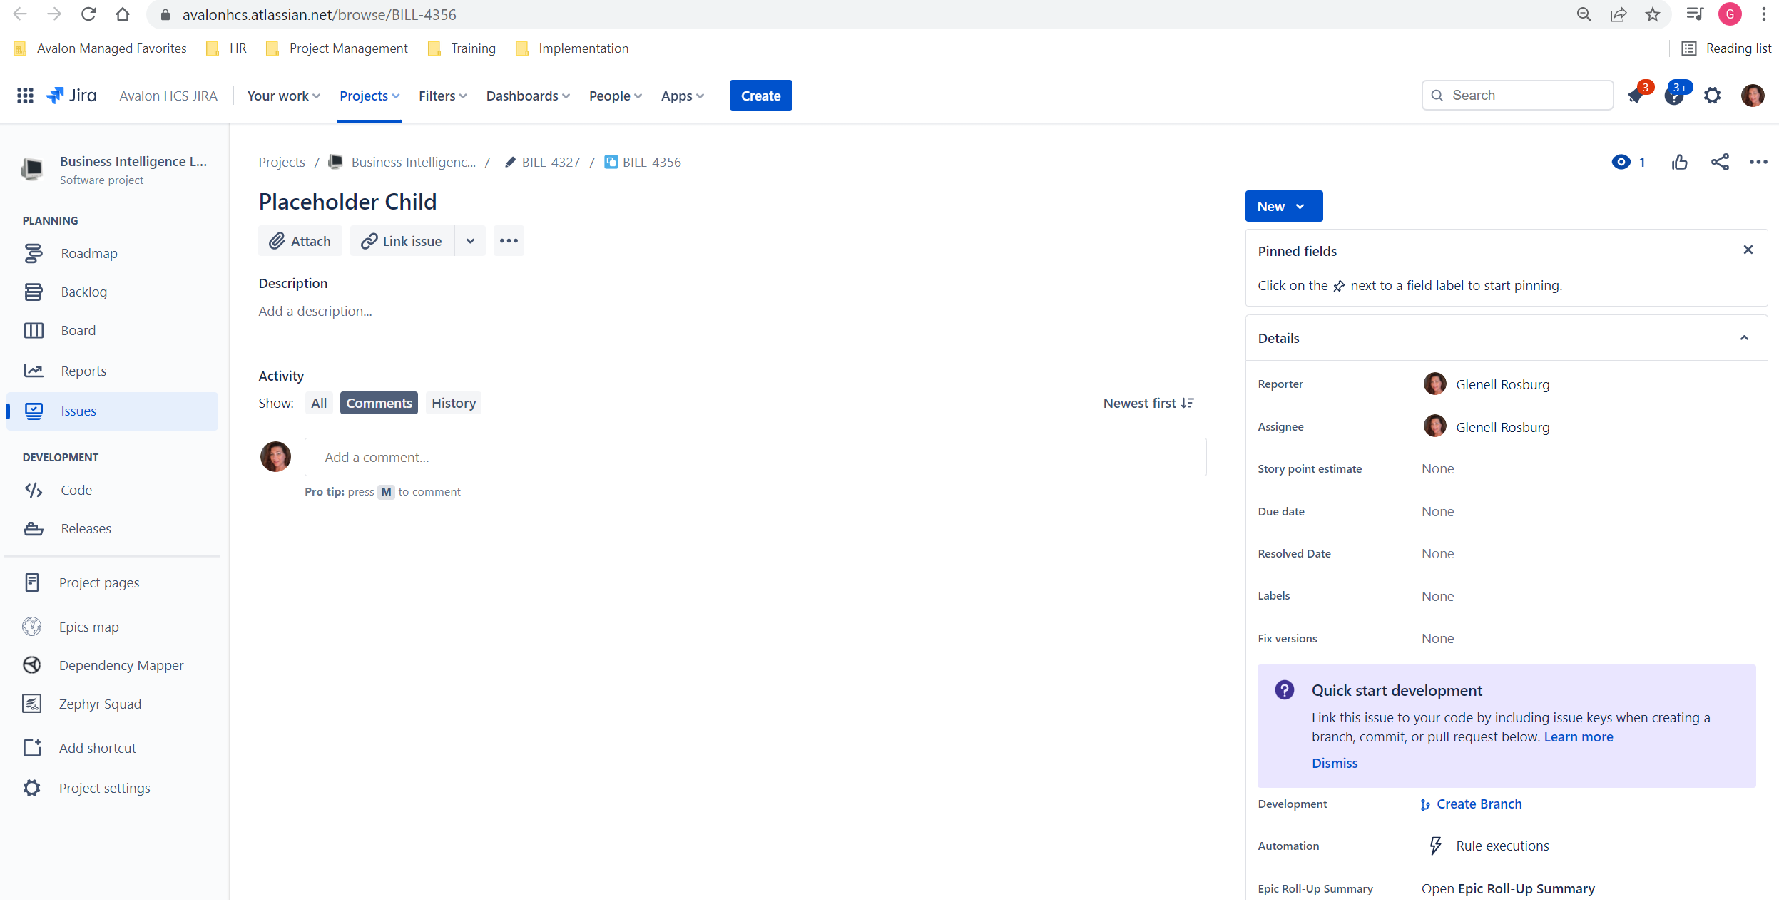The image size is (1779, 924).
Task: Toggle watch issue eye icon
Action: pyautogui.click(x=1621, y=163)
